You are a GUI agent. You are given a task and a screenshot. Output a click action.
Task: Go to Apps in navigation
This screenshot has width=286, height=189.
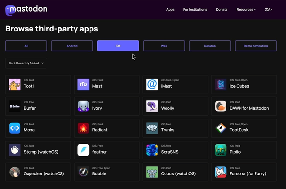pyautogui.click(x=170, y=10)
